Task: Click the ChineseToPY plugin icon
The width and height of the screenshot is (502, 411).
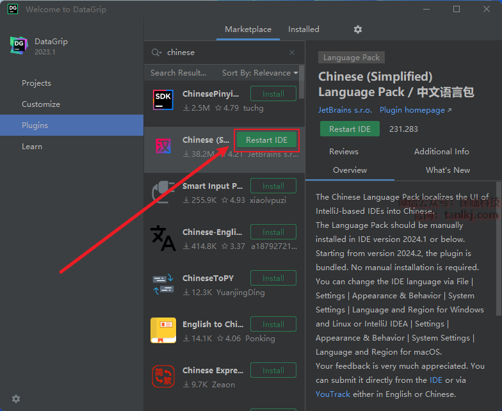Action: coord(163,285)
